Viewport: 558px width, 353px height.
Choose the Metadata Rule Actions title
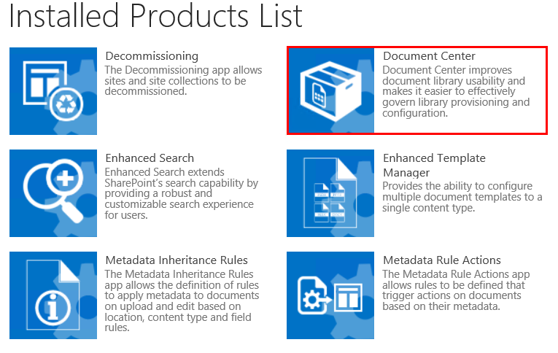click(x=442, y=260)
